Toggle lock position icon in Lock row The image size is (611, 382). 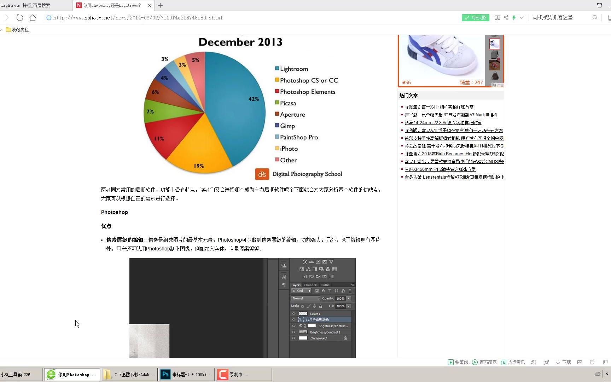(x=314, y=306)
